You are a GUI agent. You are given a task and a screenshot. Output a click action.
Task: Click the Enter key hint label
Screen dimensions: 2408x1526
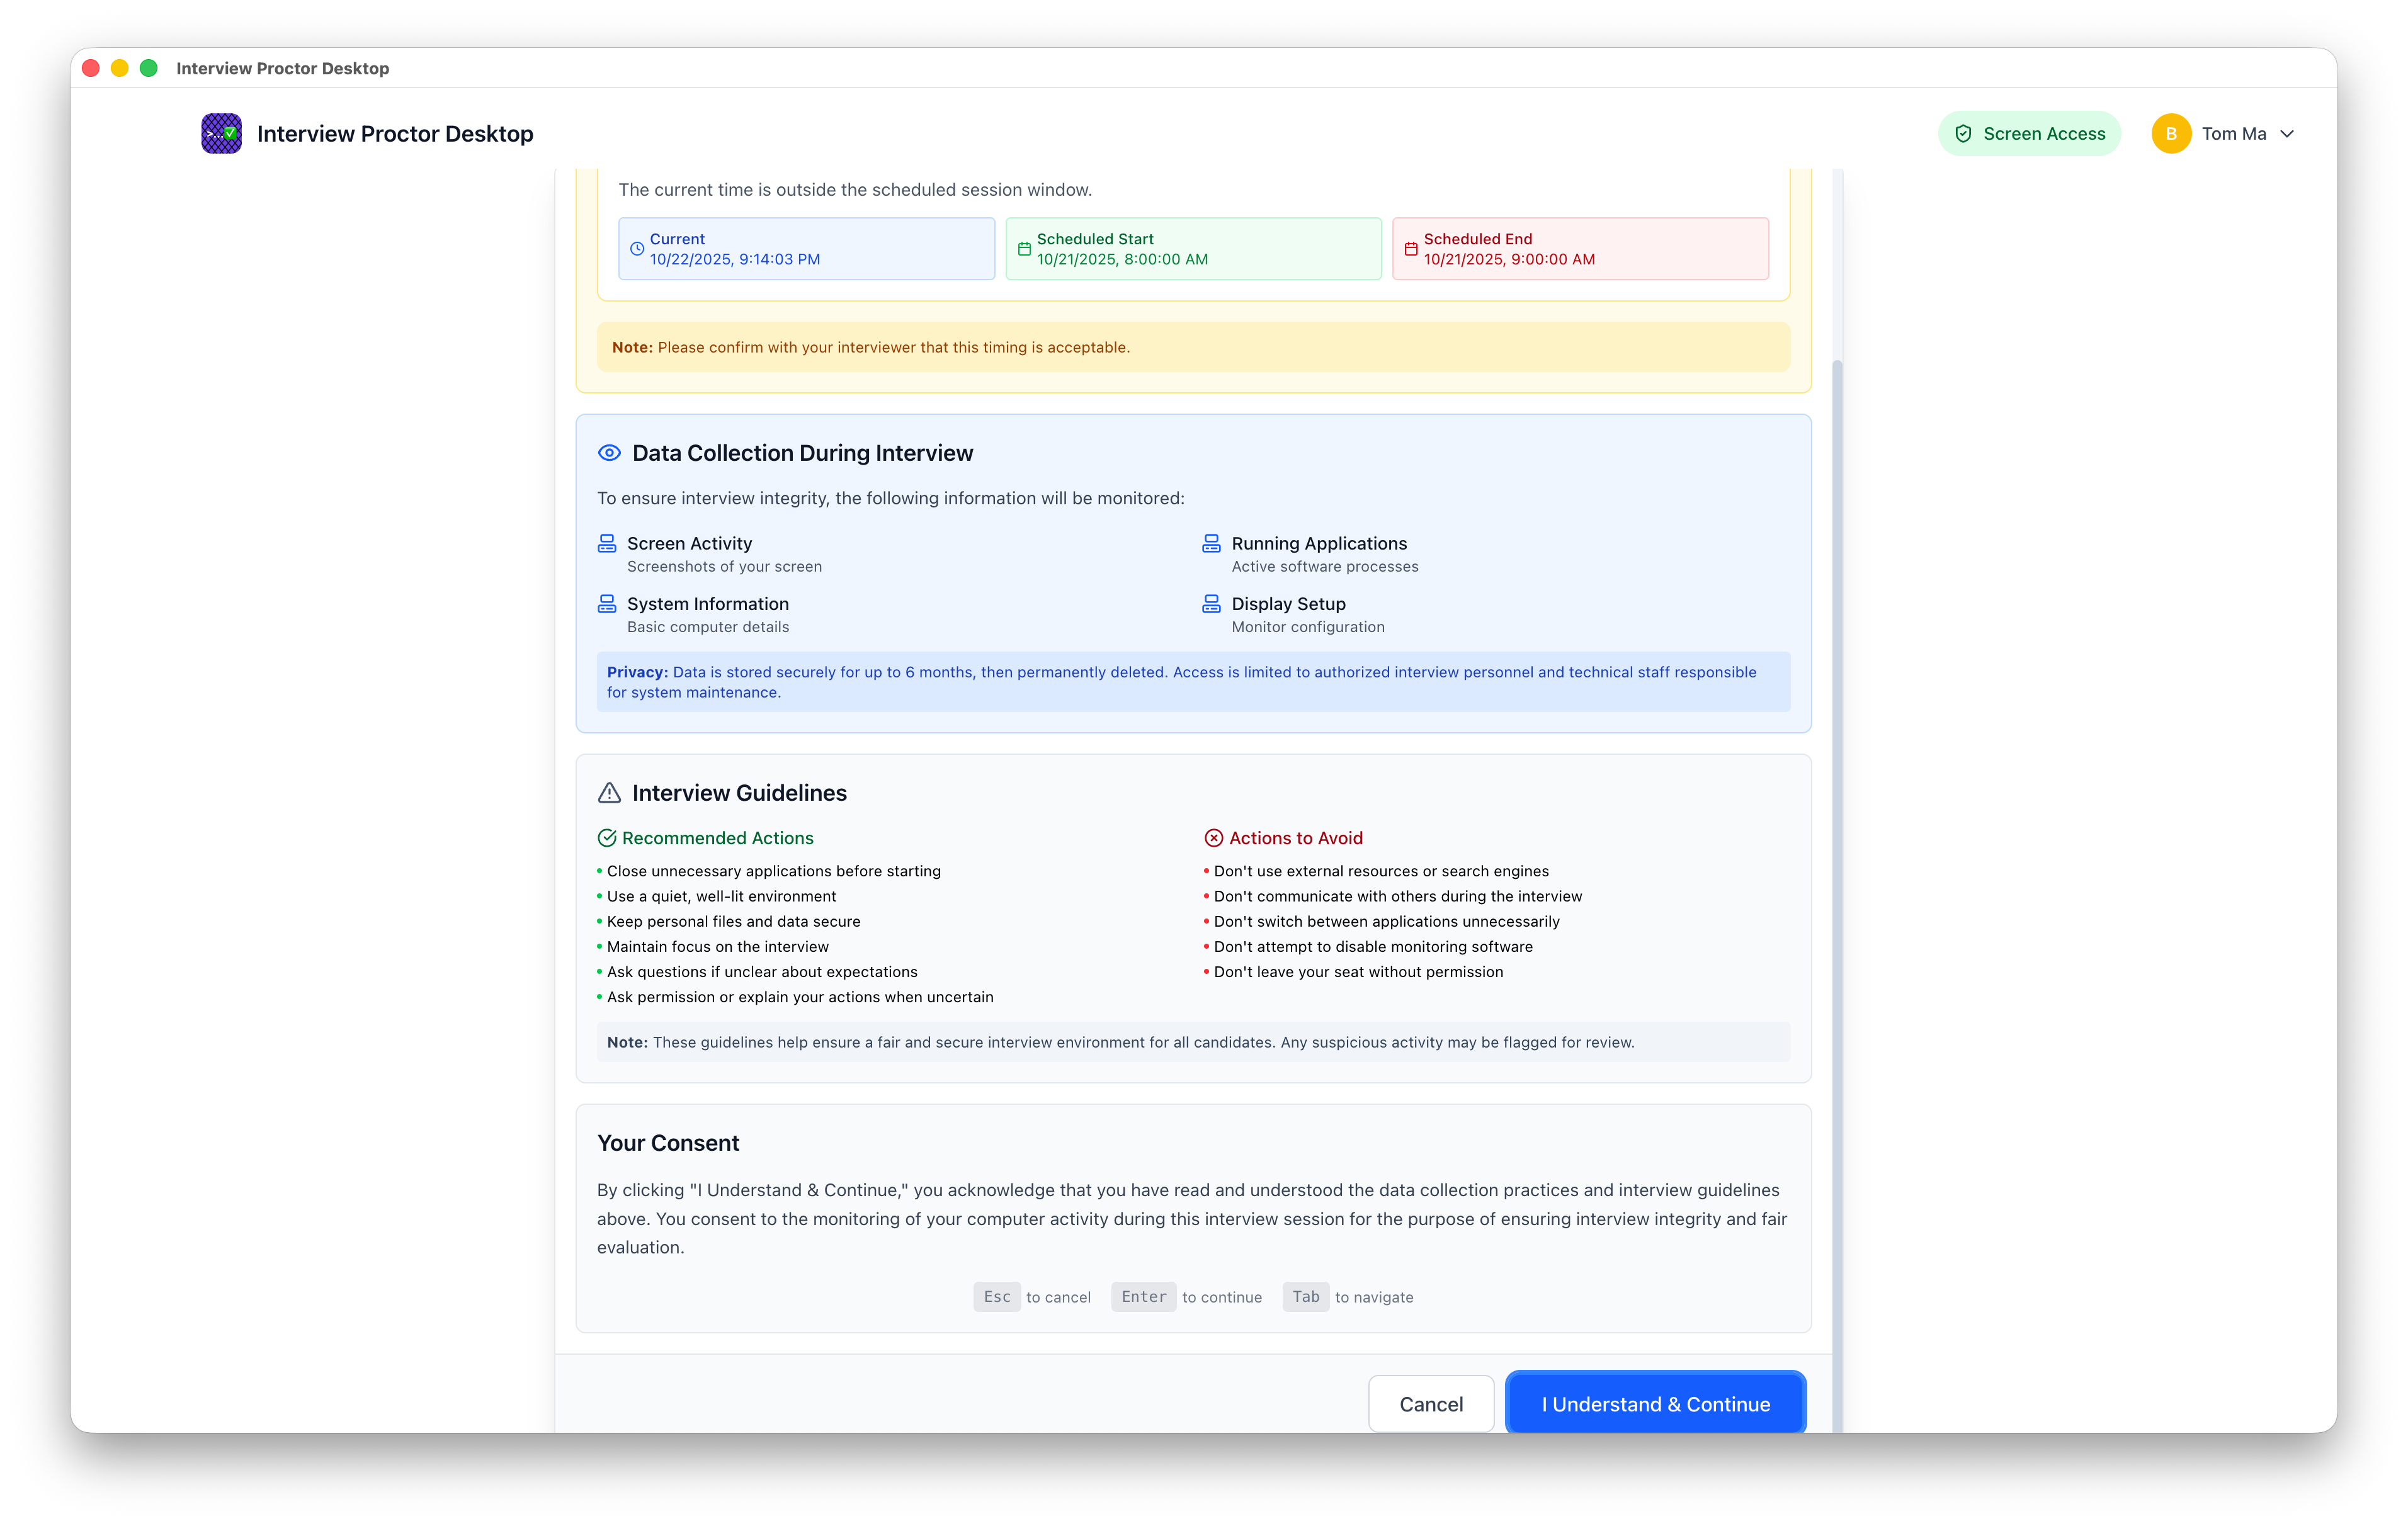pyautogui.click(x=1143, y=1297)
